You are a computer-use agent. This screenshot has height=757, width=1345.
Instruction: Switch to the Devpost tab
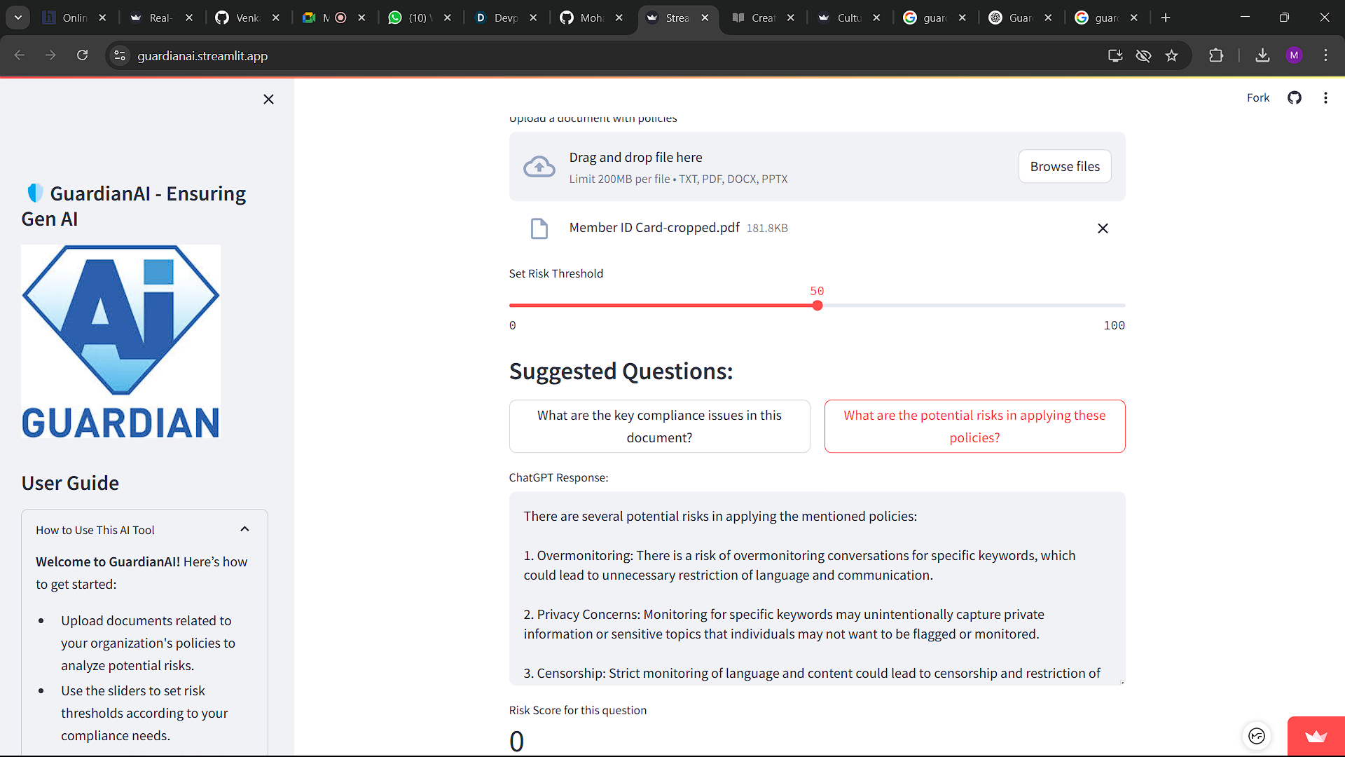(x=502, y=18)
